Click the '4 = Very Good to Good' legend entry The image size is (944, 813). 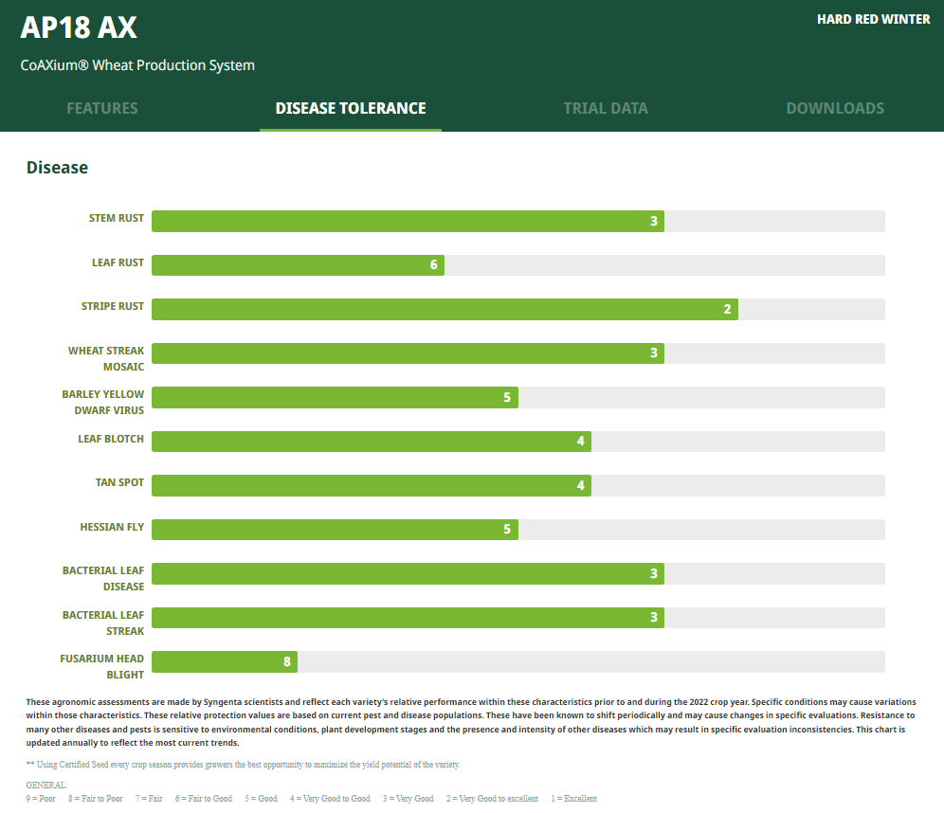[x=330, y=799]
